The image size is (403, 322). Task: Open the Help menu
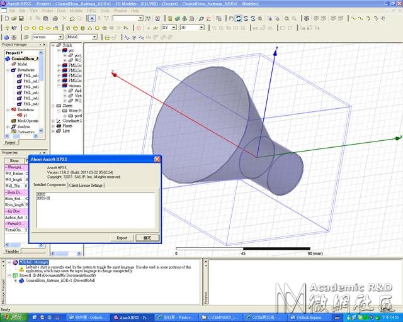tap(135, 11)
